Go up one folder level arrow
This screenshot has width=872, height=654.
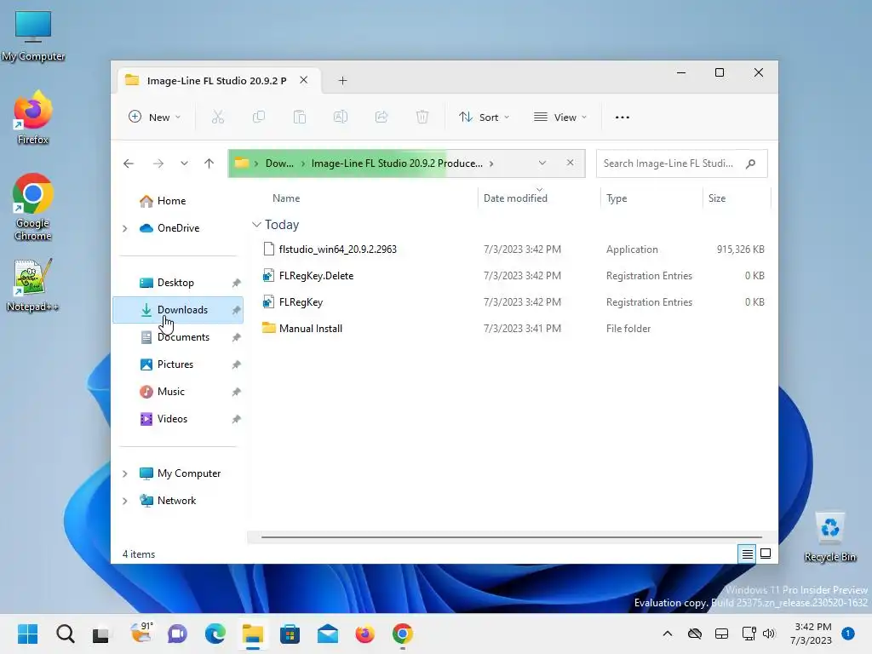click(209, 163)
